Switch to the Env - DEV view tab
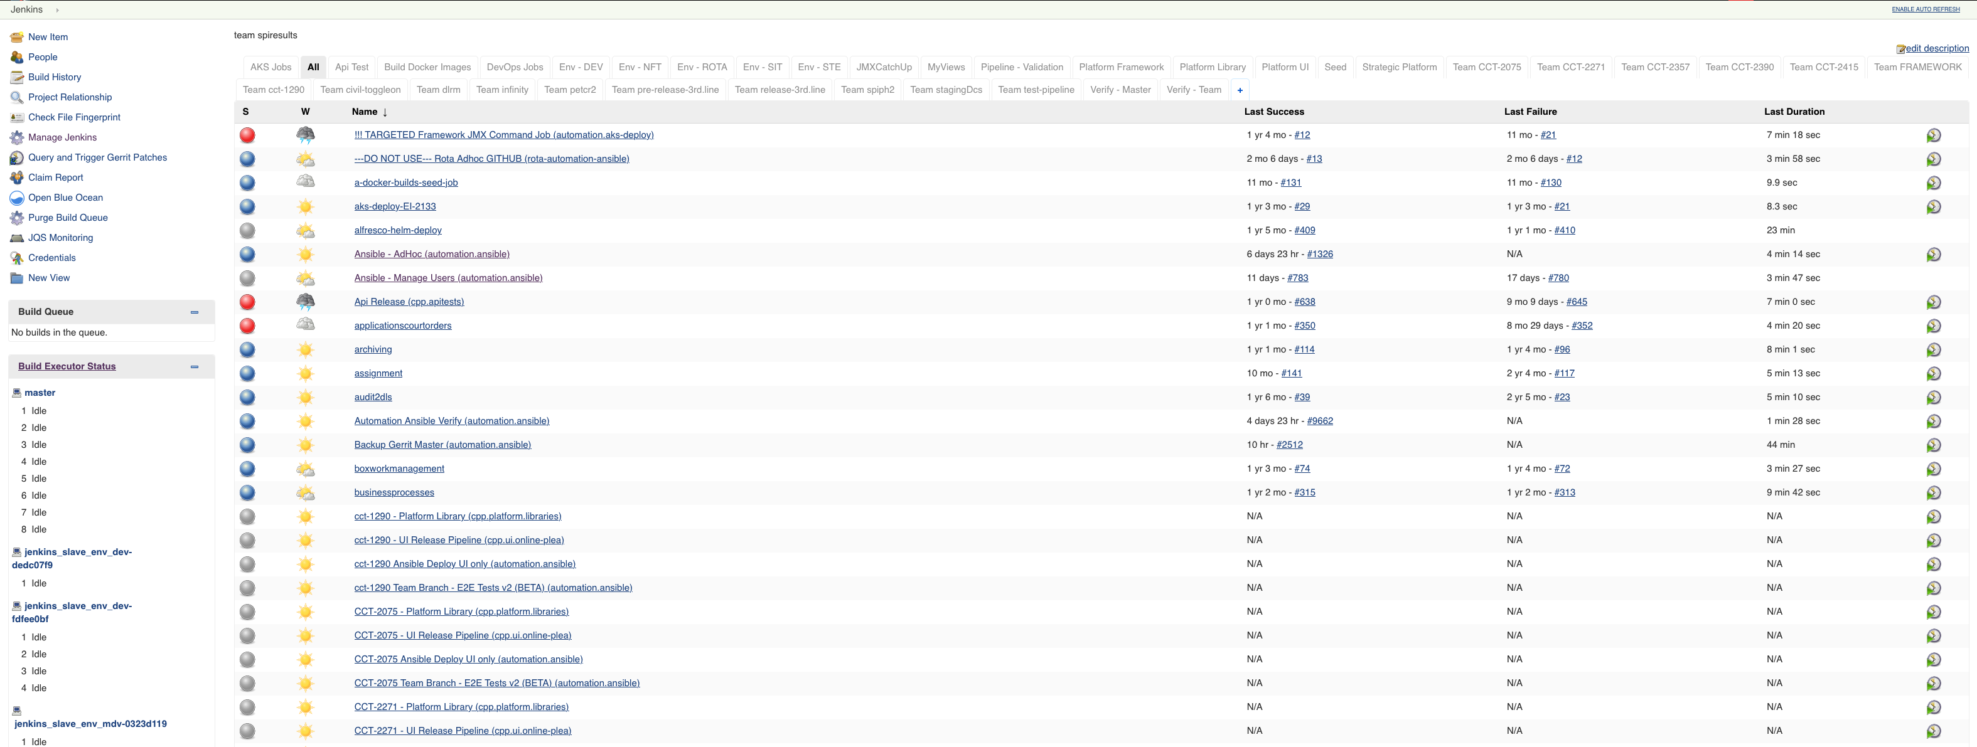The height and width of the screenshot is (747, 1977). [x=581, y=66]
